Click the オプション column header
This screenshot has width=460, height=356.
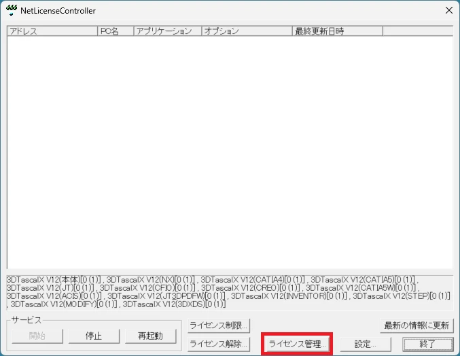tap(247, 31)
